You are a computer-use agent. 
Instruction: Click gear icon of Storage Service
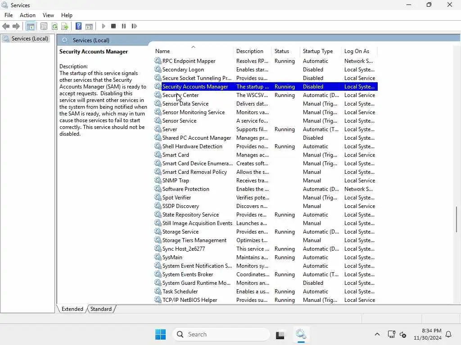[x=158, y=231]
